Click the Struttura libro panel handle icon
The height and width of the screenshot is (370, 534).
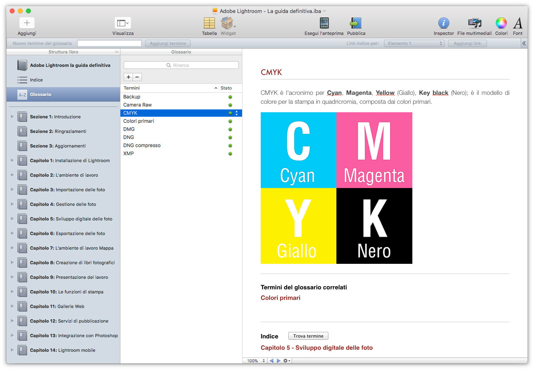pyautogui.click(x=117, y=52)
